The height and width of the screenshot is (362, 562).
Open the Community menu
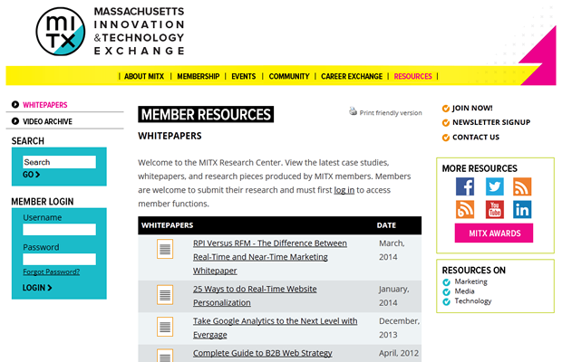(x=289, y=76)
